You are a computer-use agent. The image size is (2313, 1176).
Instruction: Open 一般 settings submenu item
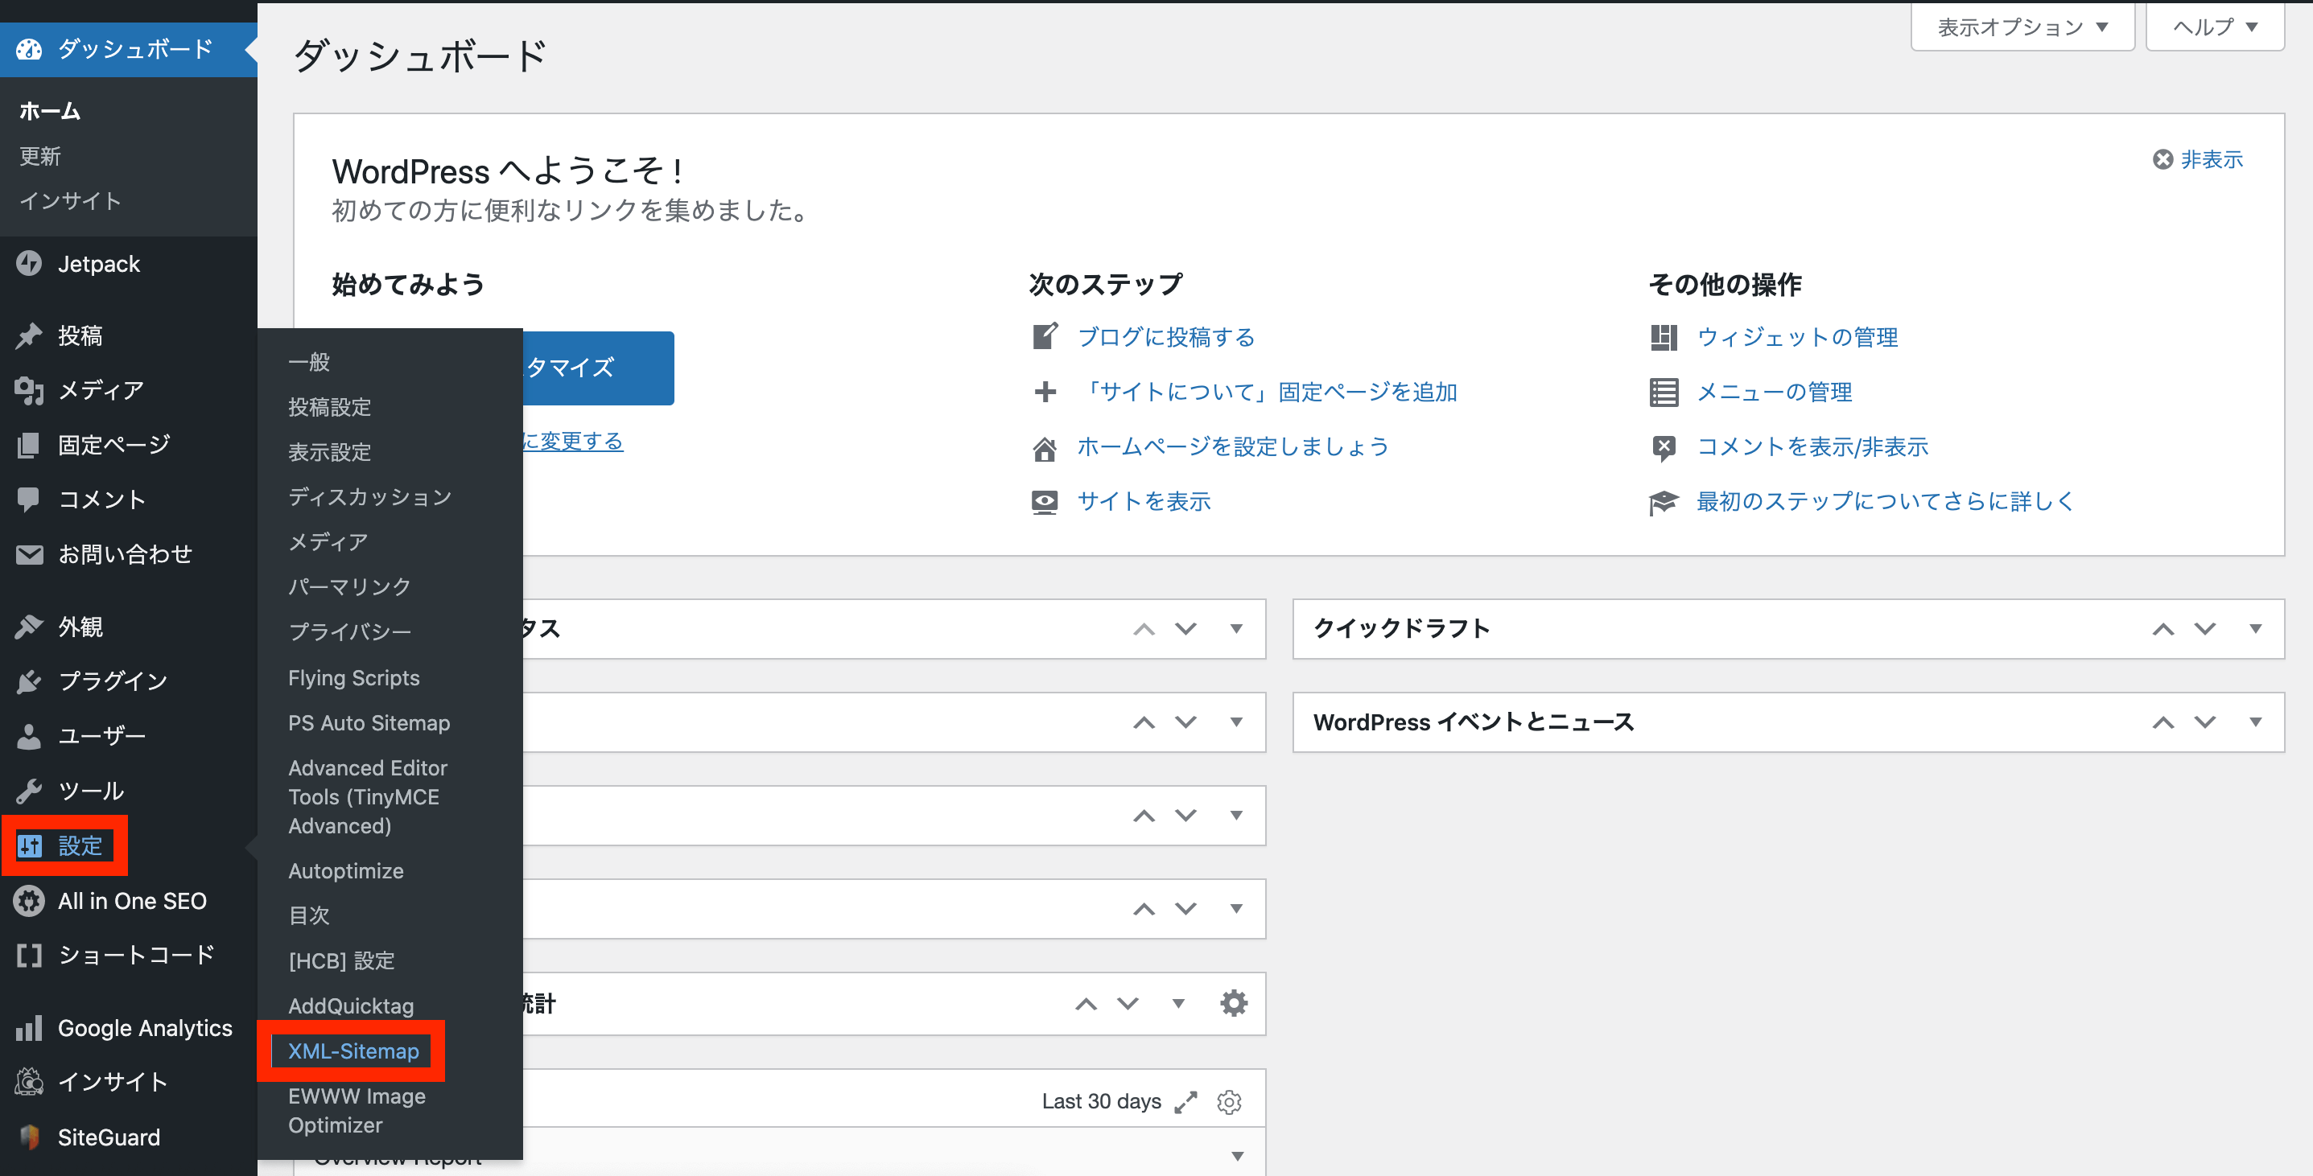tap(309, 362)
